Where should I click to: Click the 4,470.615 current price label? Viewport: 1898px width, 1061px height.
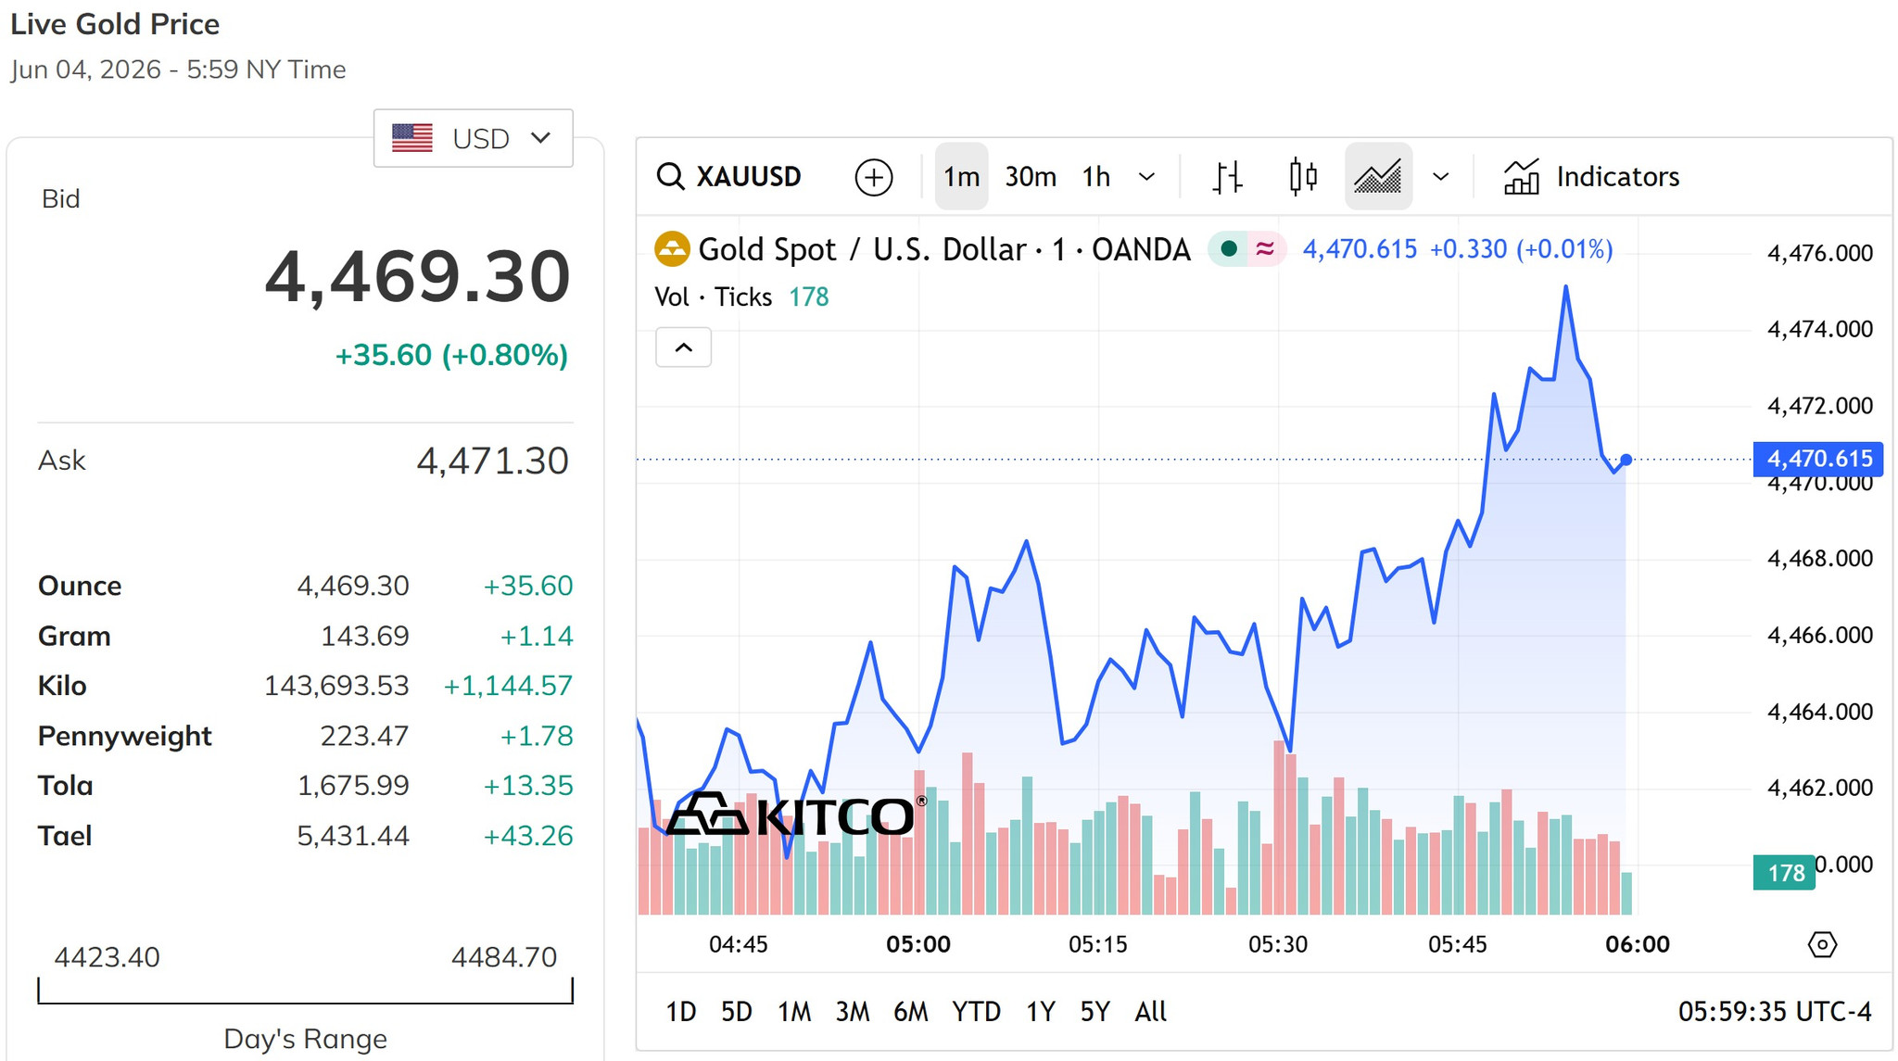(1818, 459)
